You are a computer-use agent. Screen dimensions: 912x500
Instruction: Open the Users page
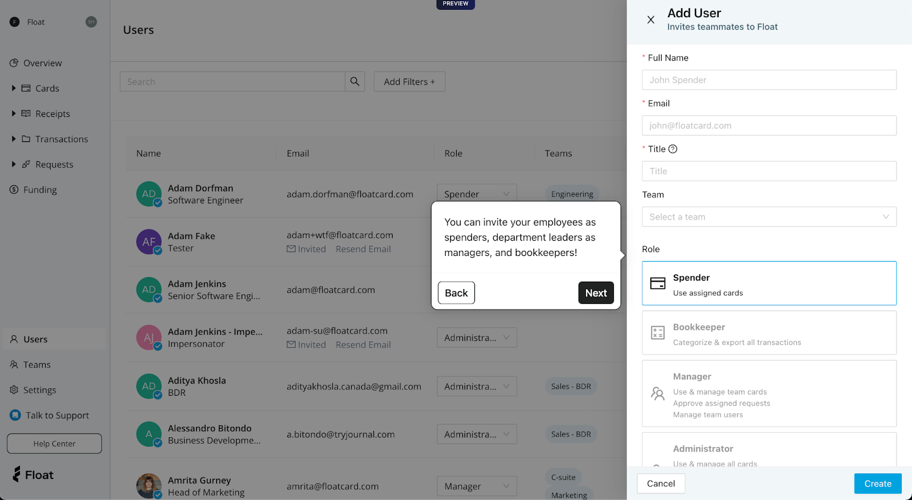point(55,339)
